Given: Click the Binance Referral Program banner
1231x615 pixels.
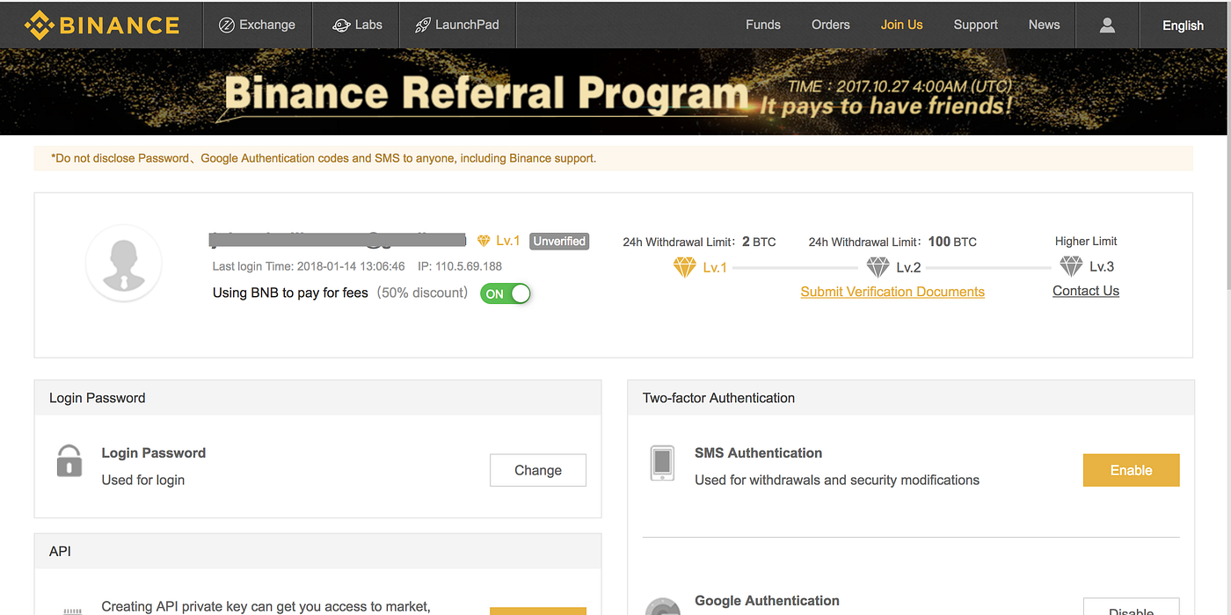Looking at the screenshot, I should coord(614,91).
